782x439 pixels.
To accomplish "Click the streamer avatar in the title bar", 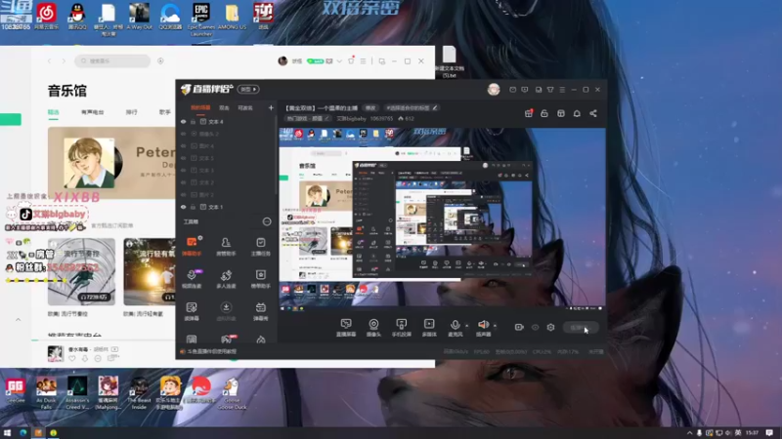I will pos(494,89).
